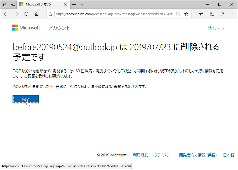This screenshot has width=238, height=170.
Task: Go to the home page
Action: click(x=37, y=14)
